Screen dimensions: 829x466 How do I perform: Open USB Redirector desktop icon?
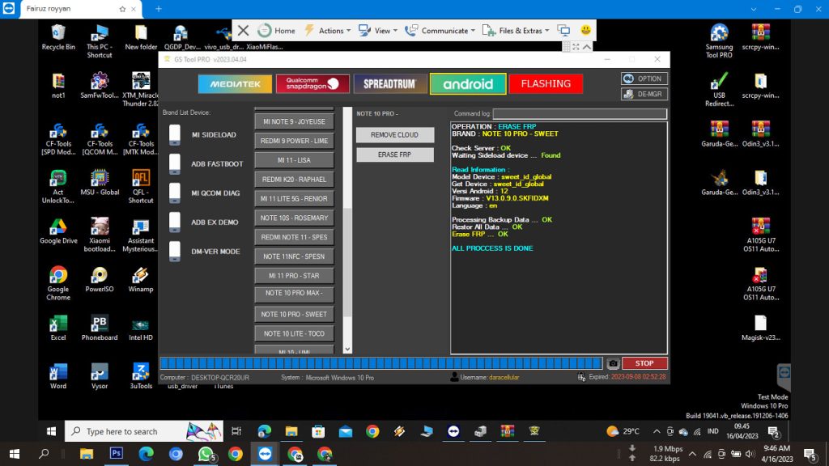(x=719, y=90)
